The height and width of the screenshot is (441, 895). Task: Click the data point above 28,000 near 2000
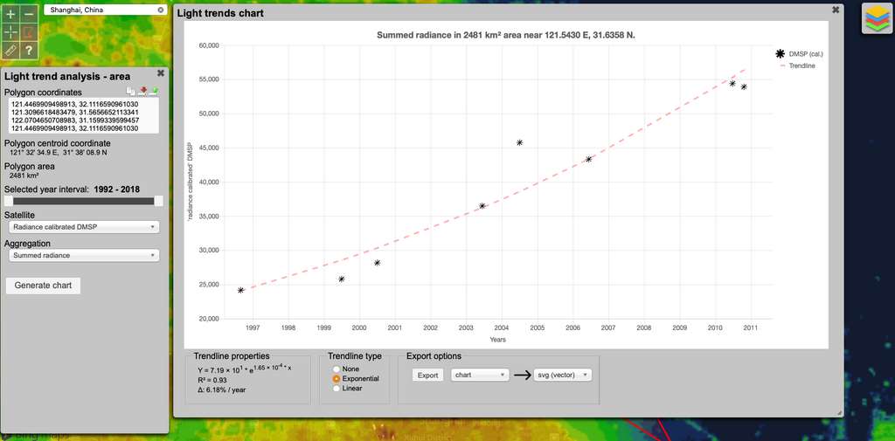pos(378,263)
